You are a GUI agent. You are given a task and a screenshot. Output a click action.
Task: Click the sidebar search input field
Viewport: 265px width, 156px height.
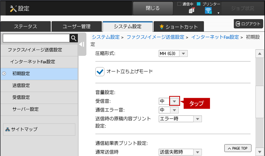click(36, 38)
